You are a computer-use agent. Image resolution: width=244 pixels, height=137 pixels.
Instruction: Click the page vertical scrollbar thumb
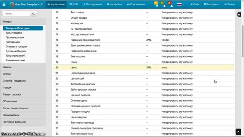(242, 41)
